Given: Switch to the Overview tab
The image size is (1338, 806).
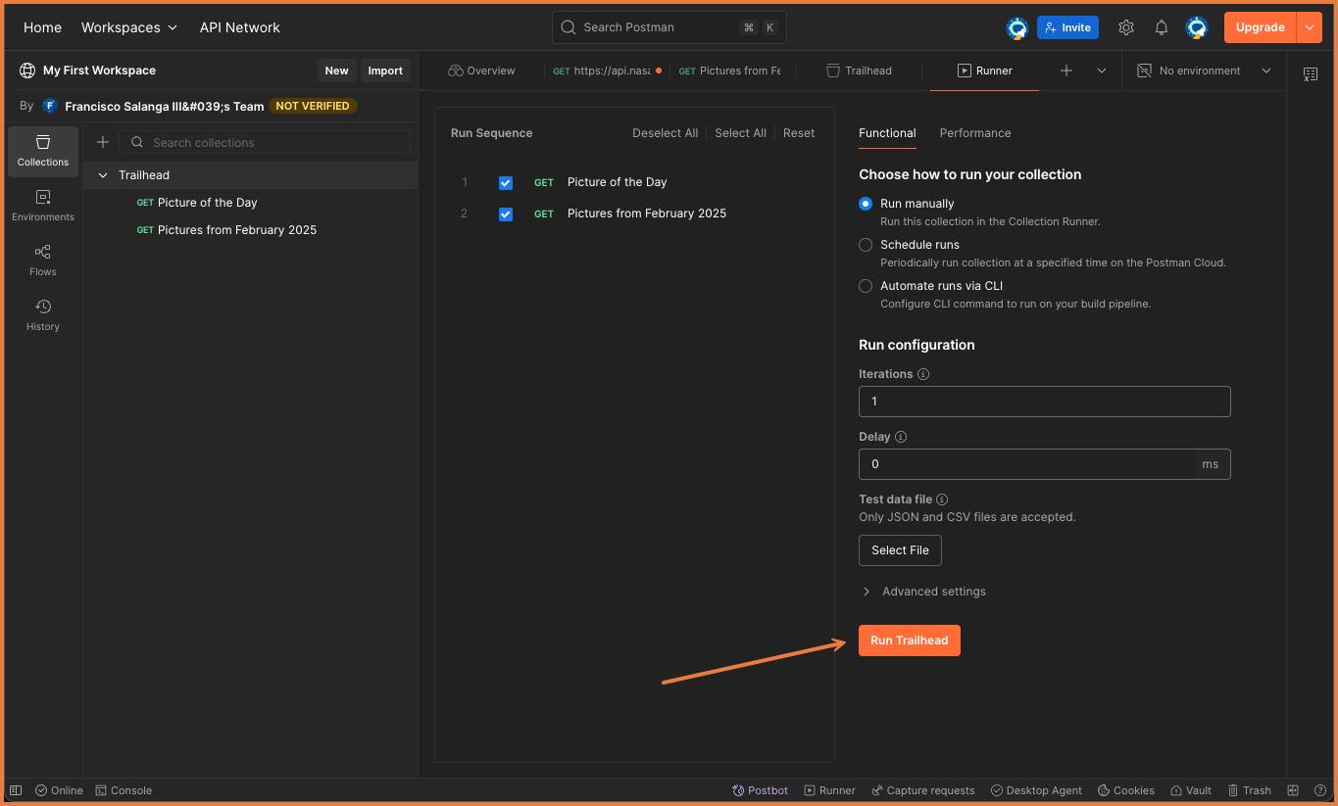Looking at the screenshot, I should [x=481, y=71].
